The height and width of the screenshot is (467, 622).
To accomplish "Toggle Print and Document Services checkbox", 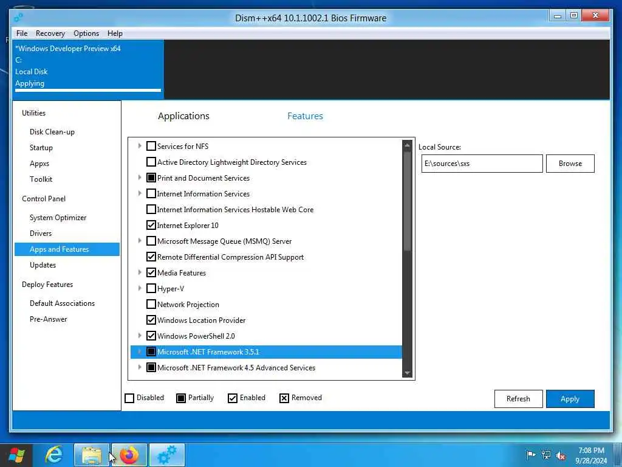I will (151, 178).
